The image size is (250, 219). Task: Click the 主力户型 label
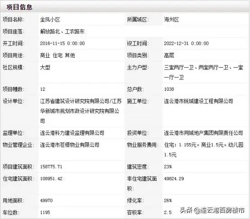click(x=138, y=67)
